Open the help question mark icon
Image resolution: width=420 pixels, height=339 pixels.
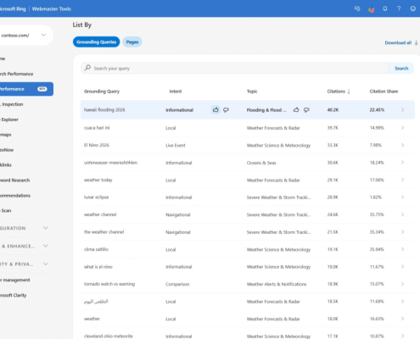[x=399, y=8]
